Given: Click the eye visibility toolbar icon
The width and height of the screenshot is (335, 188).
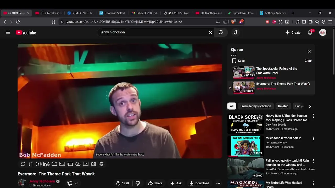Looking at the screenshot, I should (x=46, y=164).
